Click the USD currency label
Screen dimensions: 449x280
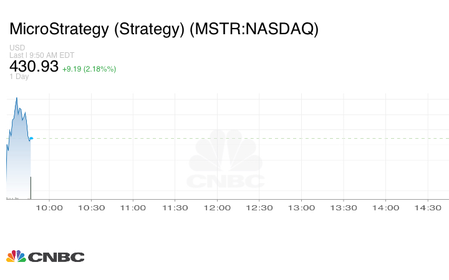pos(17,48)
